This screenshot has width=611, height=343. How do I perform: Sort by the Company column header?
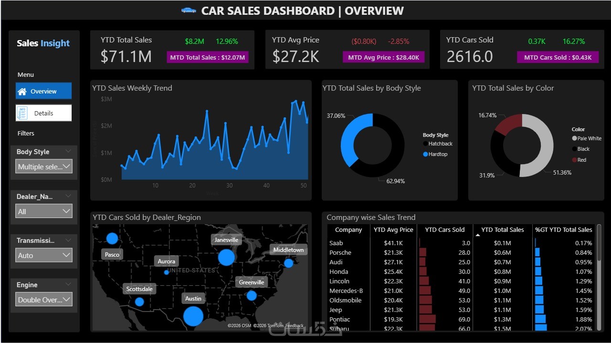point(348,229)
